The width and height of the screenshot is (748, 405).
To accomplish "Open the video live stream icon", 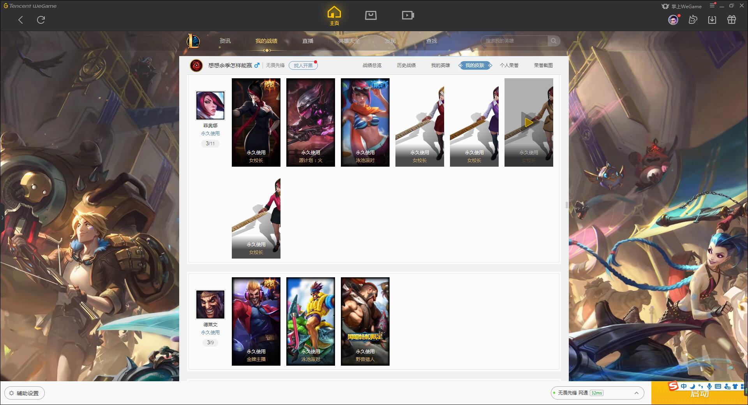I will pyautogui.click(x=408, y=16).
